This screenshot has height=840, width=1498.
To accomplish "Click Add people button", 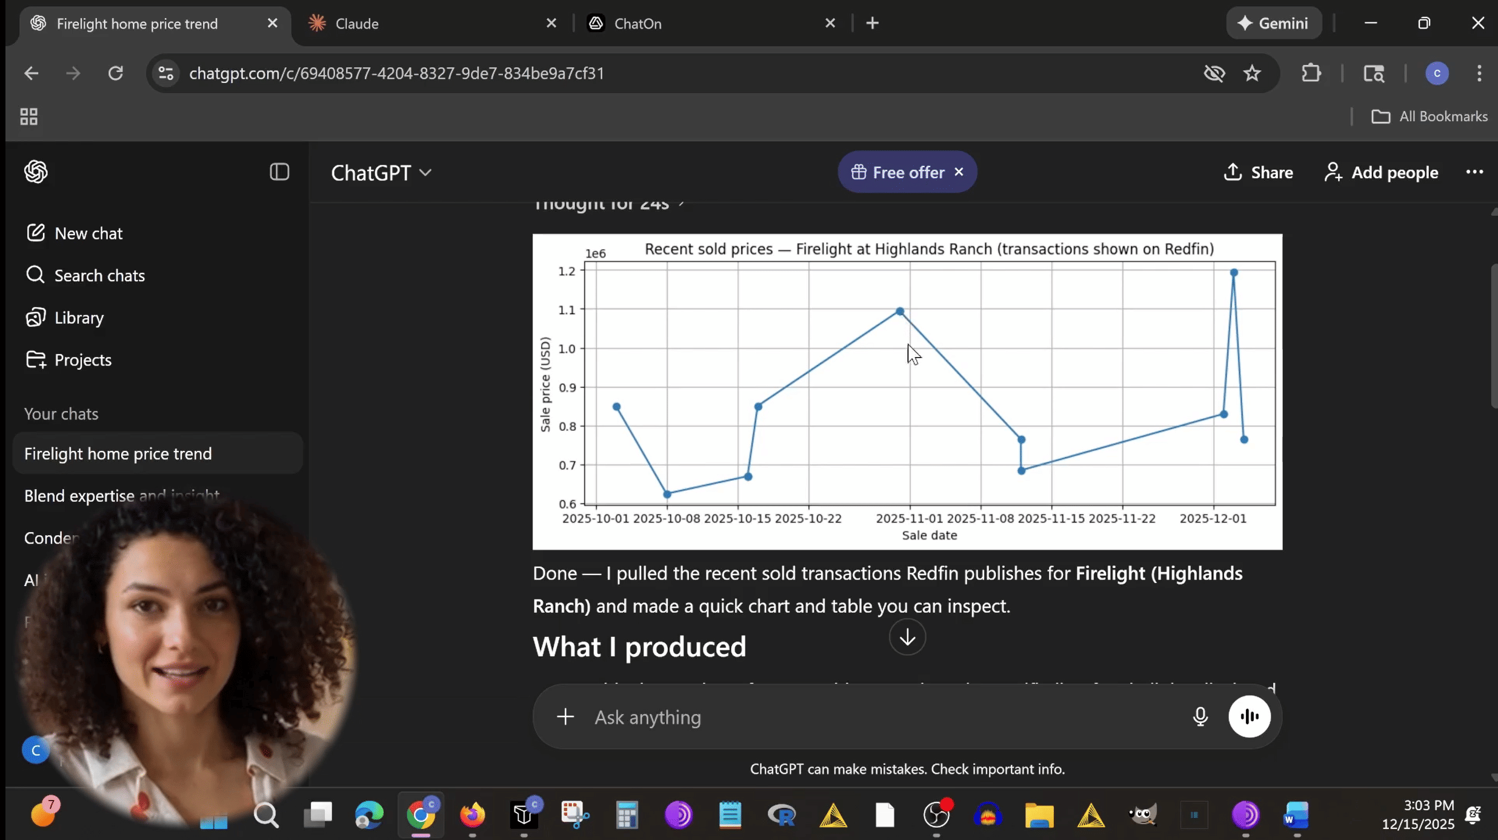I will (1381, 172).
